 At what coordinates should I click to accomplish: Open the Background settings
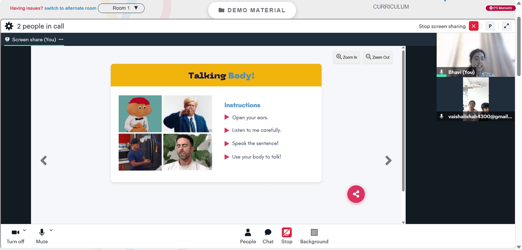point(314,236)
